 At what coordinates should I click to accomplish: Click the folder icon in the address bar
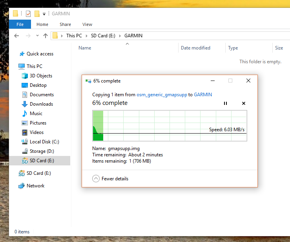click(55, 35)
